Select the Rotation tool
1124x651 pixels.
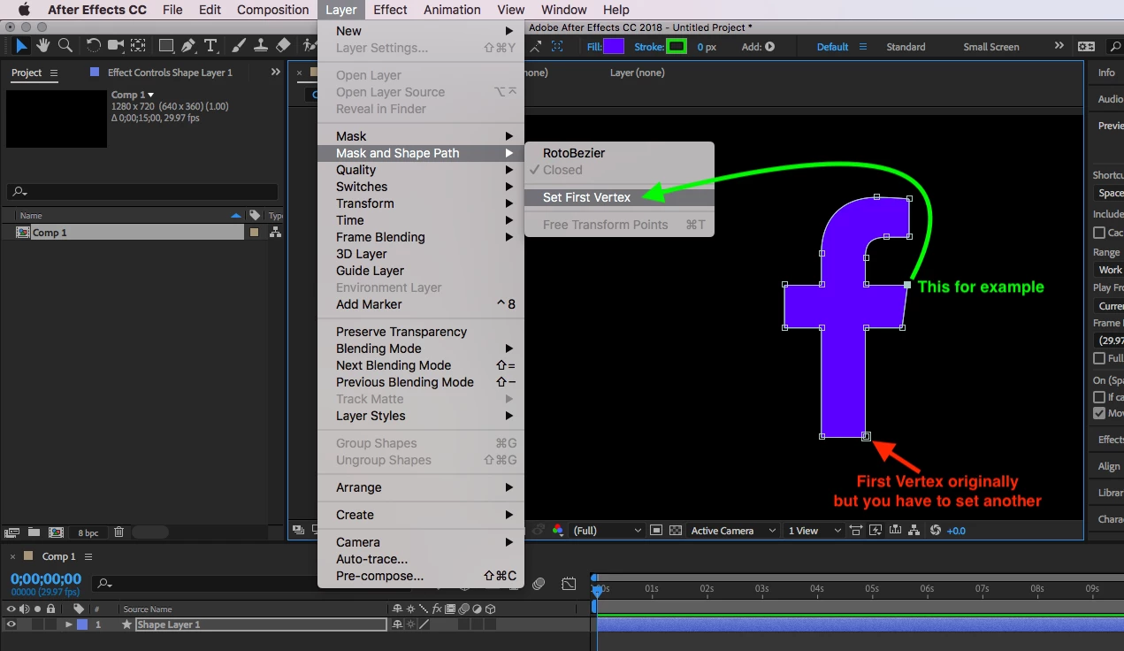93,45
